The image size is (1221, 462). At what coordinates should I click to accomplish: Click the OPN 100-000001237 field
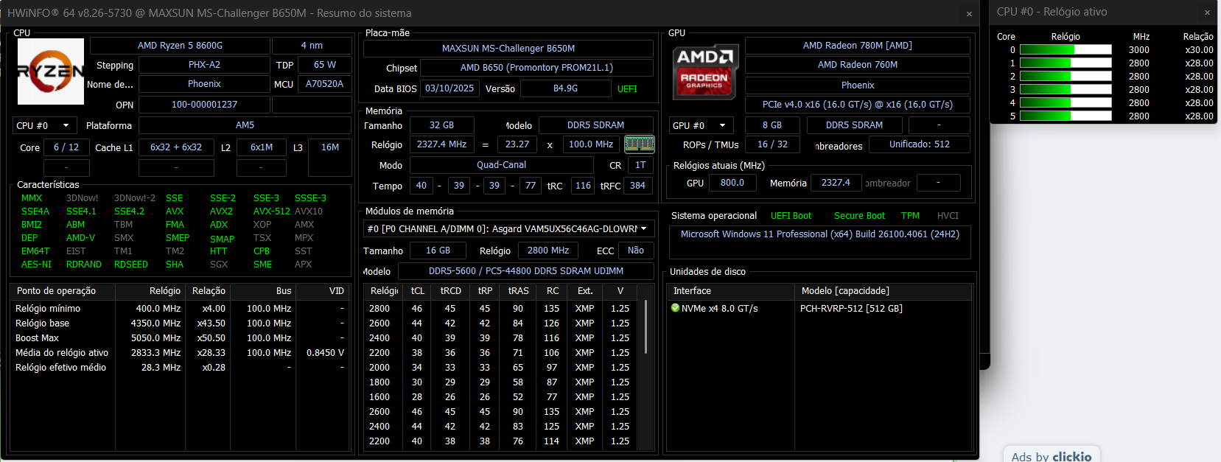[x=204, y=105]
